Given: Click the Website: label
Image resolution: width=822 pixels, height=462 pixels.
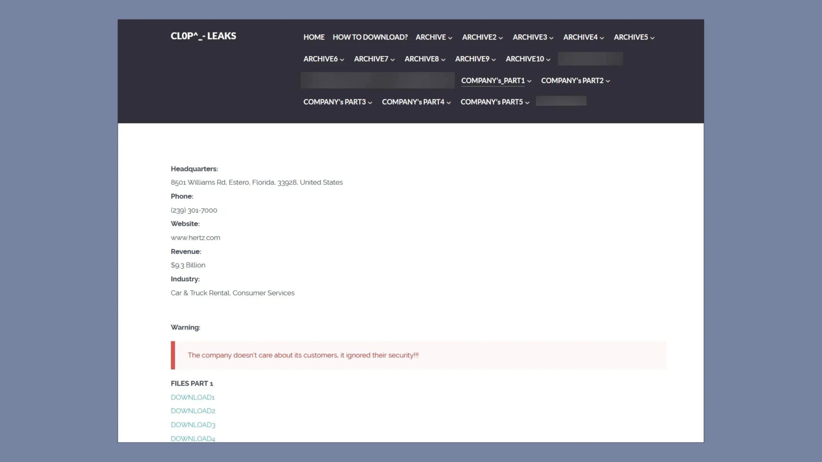Looking at the screenshot, I should pyautogui.click(x=185, y=224).
